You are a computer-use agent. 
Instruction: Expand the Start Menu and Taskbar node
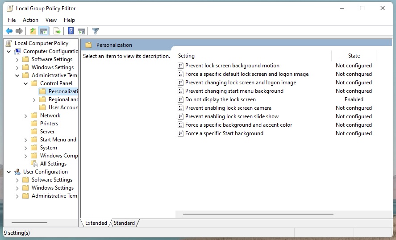pyautogui.click(x=26, y=140)
